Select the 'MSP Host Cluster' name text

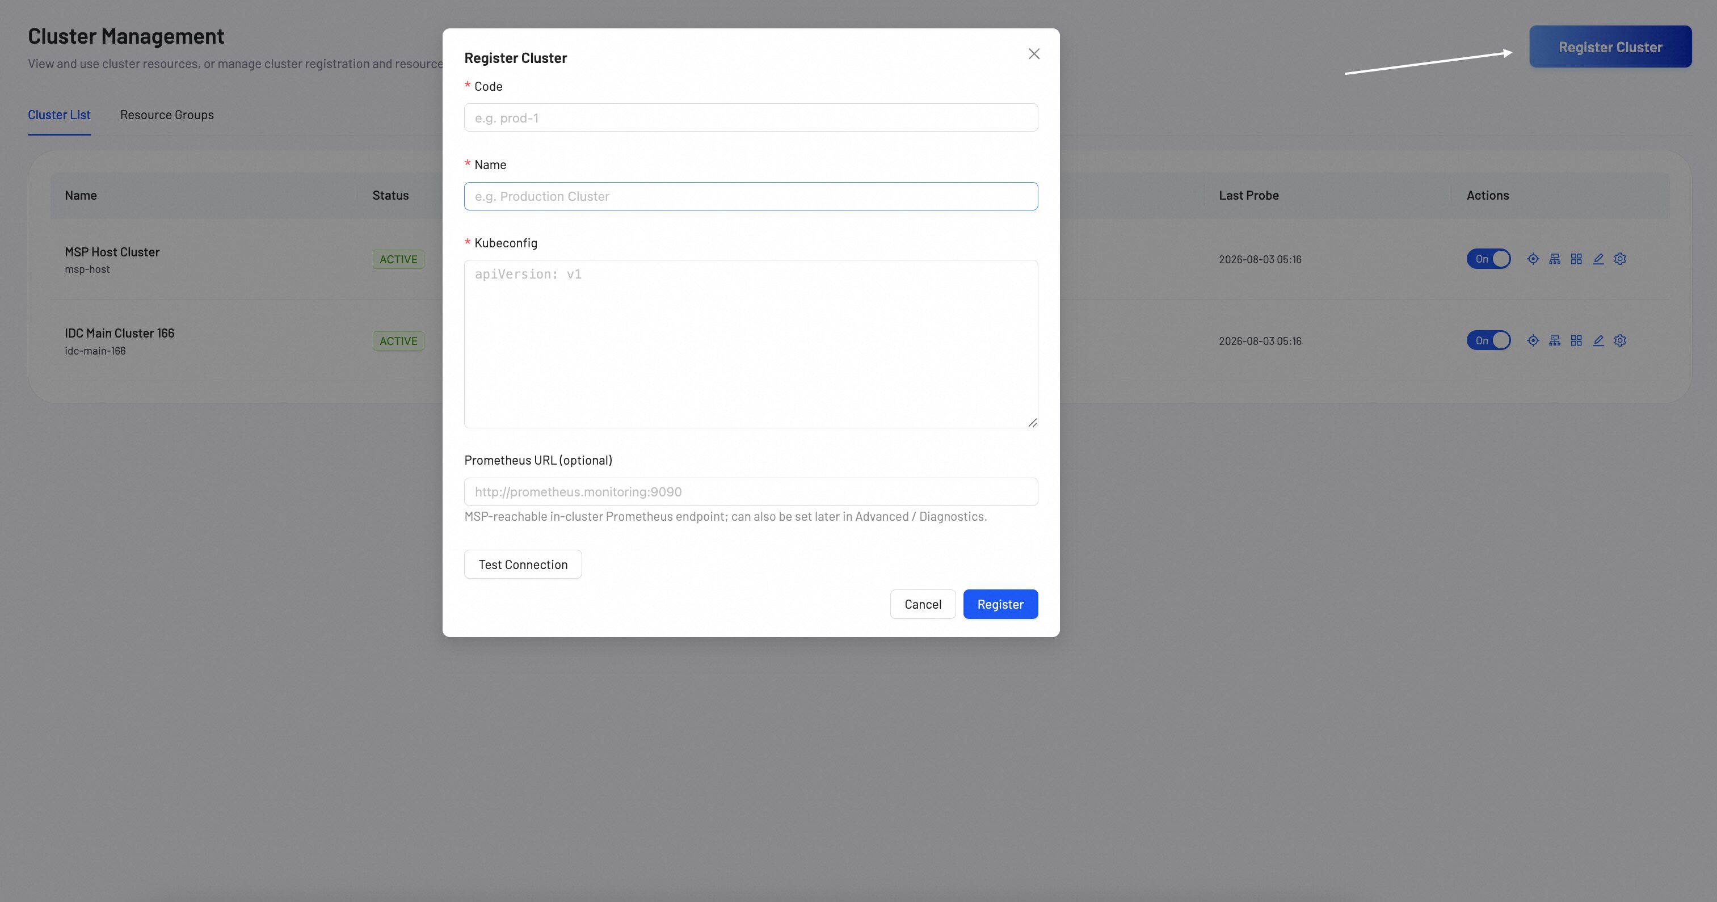(x=112, y=252)
